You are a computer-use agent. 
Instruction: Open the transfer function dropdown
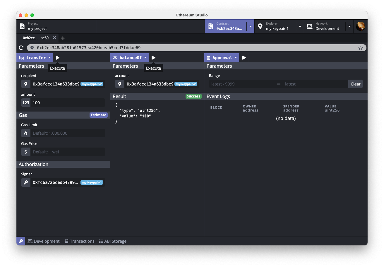click(35, 58)
